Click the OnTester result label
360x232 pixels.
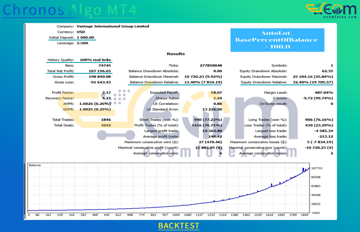273,104
